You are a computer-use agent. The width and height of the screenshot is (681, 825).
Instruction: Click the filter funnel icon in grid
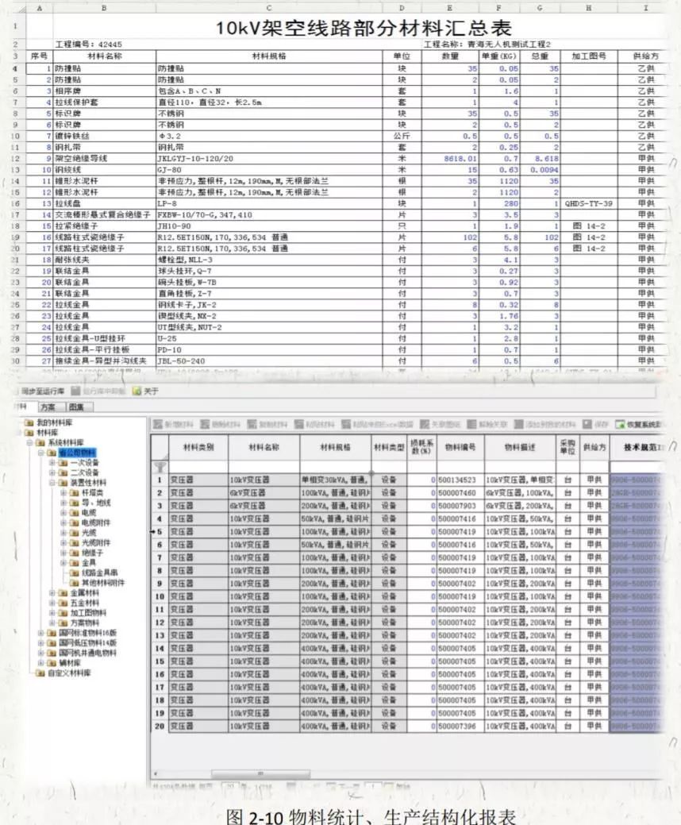tap(160, 467)
